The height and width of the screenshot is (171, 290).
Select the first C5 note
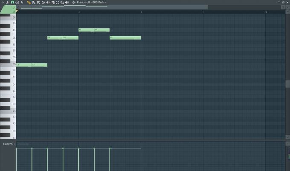pos(24,65)
